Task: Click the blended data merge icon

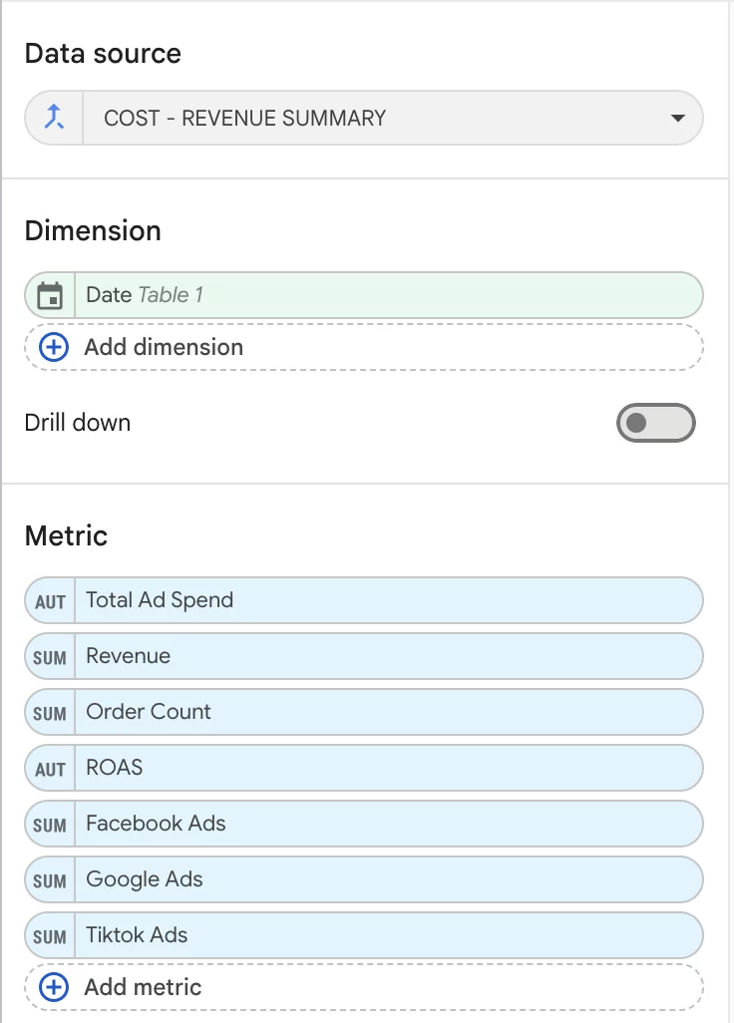Action: click(x=54, y=118)
